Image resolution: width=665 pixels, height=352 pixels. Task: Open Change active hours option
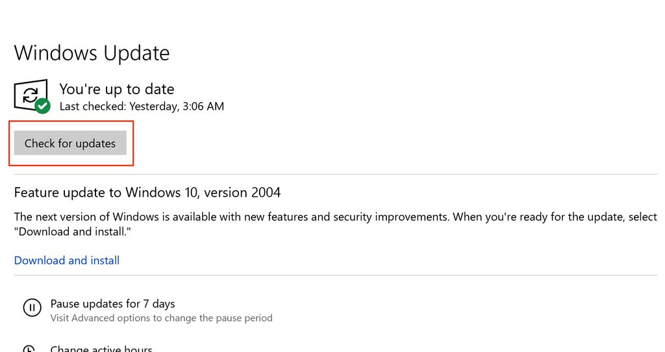tap(101, 349)
